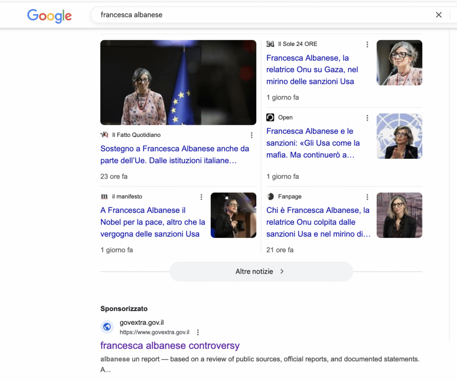Image resolution: width=457 pixels, height=382 pixels.
Task: Open the sponsored 'francesca albanese controversy' link
Action: 170,345
